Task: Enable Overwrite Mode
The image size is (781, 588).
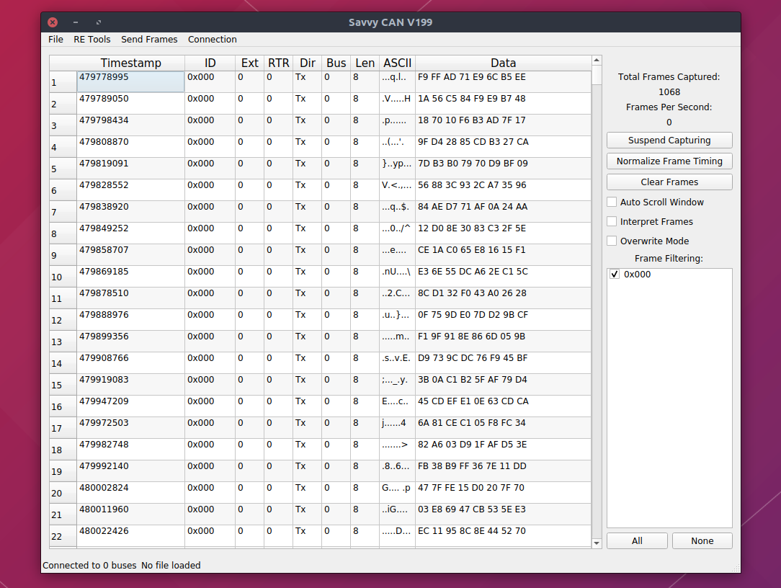Action: (x=613, y=241)
